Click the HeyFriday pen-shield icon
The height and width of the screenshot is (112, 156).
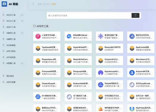132,109
